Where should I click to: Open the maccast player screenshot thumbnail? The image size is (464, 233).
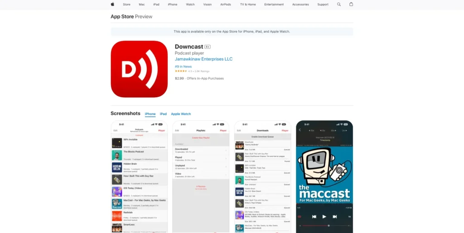click(324, 176)
